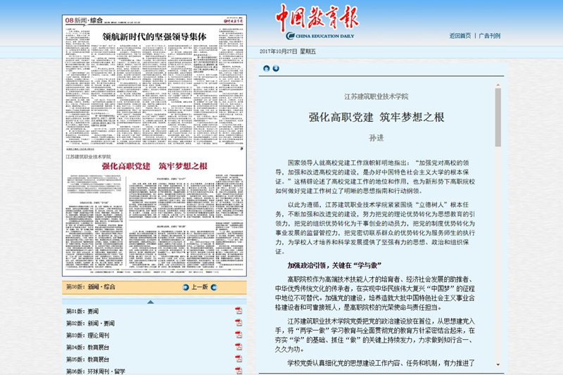This screenshot has height=375, width=563.
Task: Open the 广告刊例 link
Action: coord(490,35)
